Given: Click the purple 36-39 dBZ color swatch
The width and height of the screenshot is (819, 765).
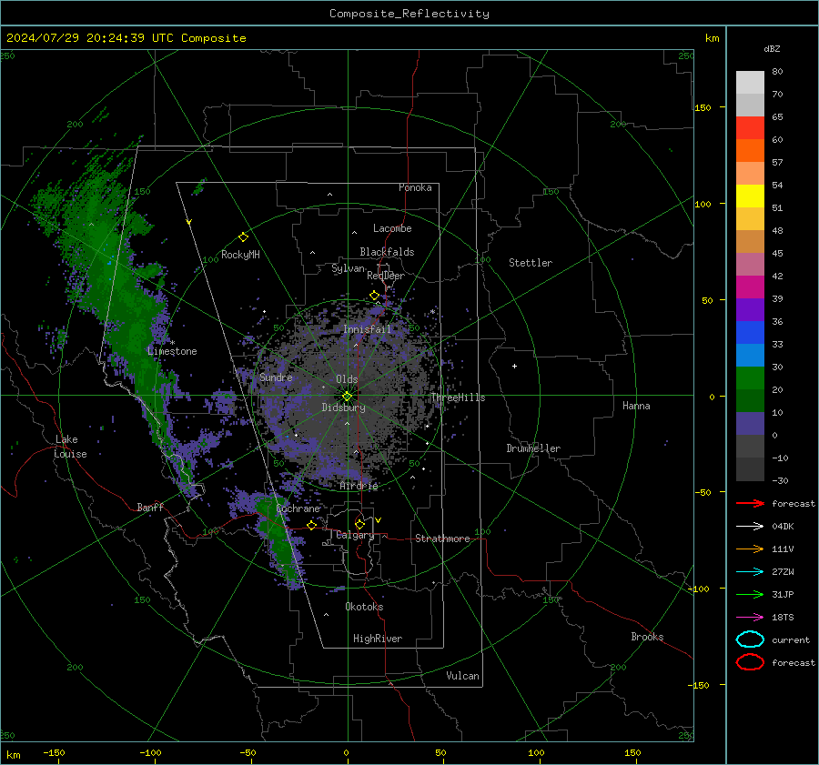Looking at the screenshot, I should [750, 309].
